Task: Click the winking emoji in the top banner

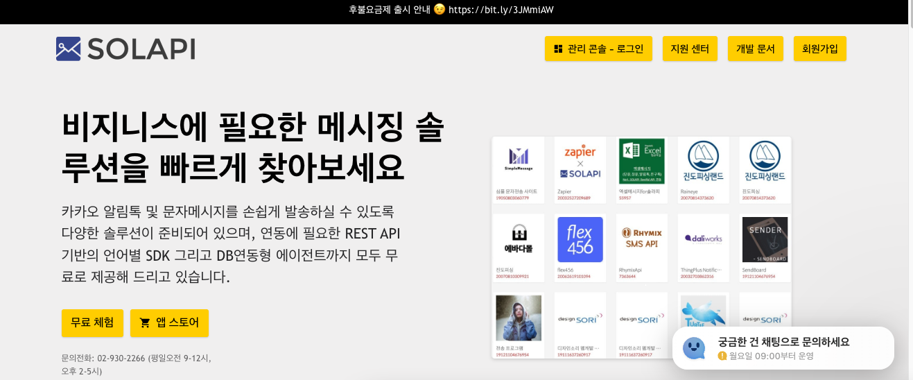Action: pyautogui.click(x=439, y=10)
